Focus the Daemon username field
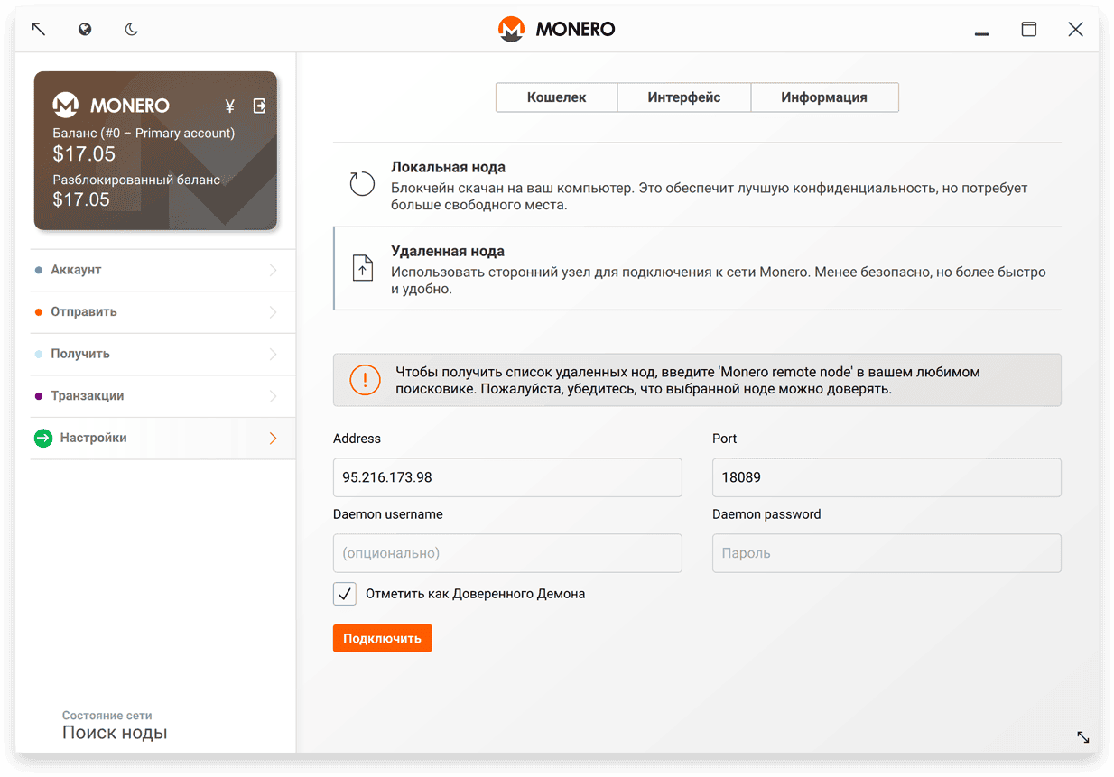The image size is (1114, 777). (507, 553)
